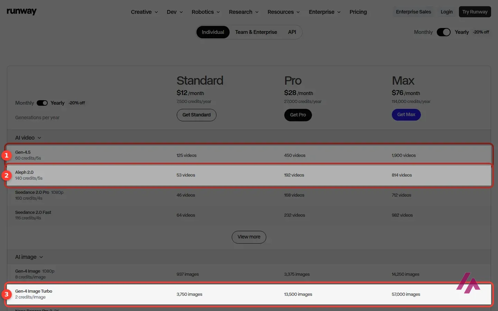Collapse the AI video section
Image resolution: width=498 pixels, height=311 pixels.
point(28,138)
